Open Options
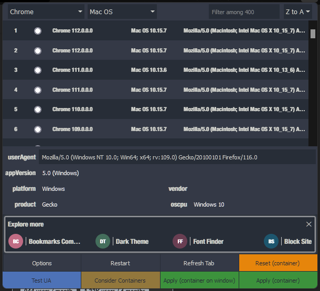Viewport: 320px width, 291px height. [x=42, y=263]
